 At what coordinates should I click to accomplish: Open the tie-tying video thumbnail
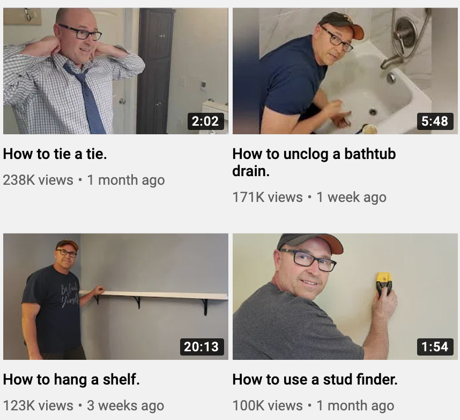click(x=116, y=71)
